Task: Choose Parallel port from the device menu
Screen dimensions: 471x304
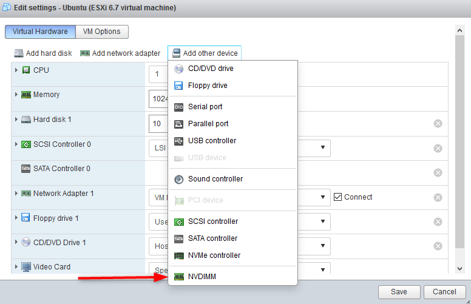Action: [233, 124]
